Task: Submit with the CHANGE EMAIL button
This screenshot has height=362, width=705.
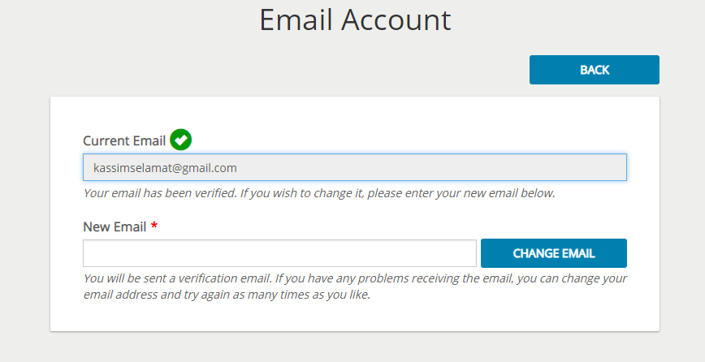Action: click(554, 253)
